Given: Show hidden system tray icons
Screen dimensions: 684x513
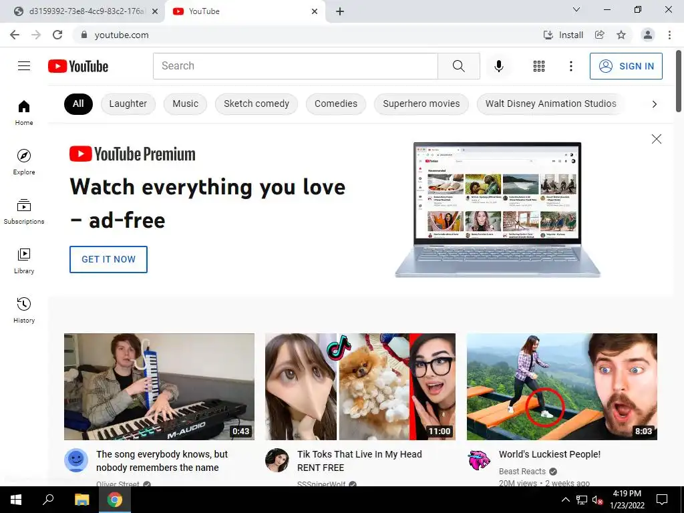Looking at the screenshot, I should [x=565, y=500].
